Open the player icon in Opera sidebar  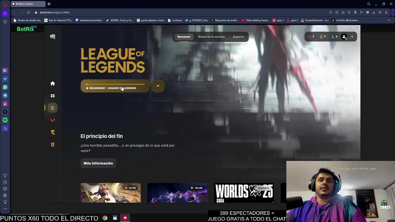[x=5, y=129]
